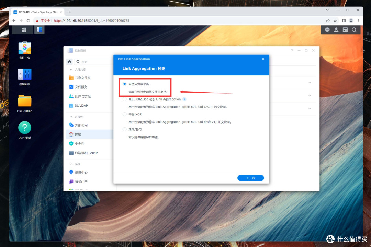The height and width of the screenshot is (247, 371).
Task: Select the 活动/备用 radio option
Action: 124,129
